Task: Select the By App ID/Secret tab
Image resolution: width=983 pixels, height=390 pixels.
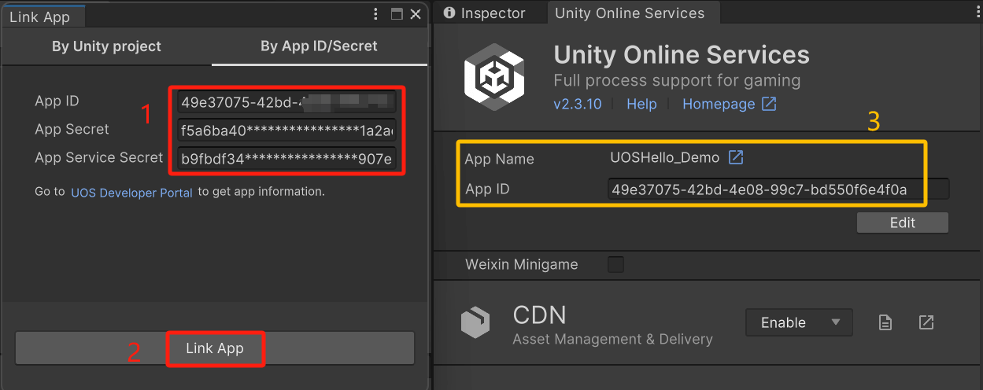Action: click(x=319, y=46)
